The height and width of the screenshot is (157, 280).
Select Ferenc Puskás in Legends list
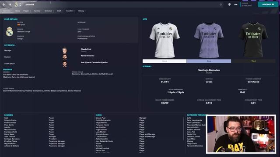10,123
